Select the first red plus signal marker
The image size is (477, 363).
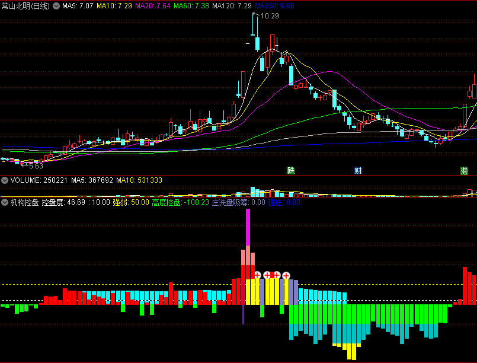click(257, 275)
